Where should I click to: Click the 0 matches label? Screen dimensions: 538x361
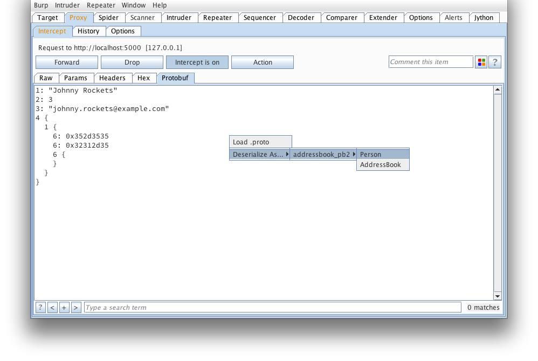tap(483, 308)
